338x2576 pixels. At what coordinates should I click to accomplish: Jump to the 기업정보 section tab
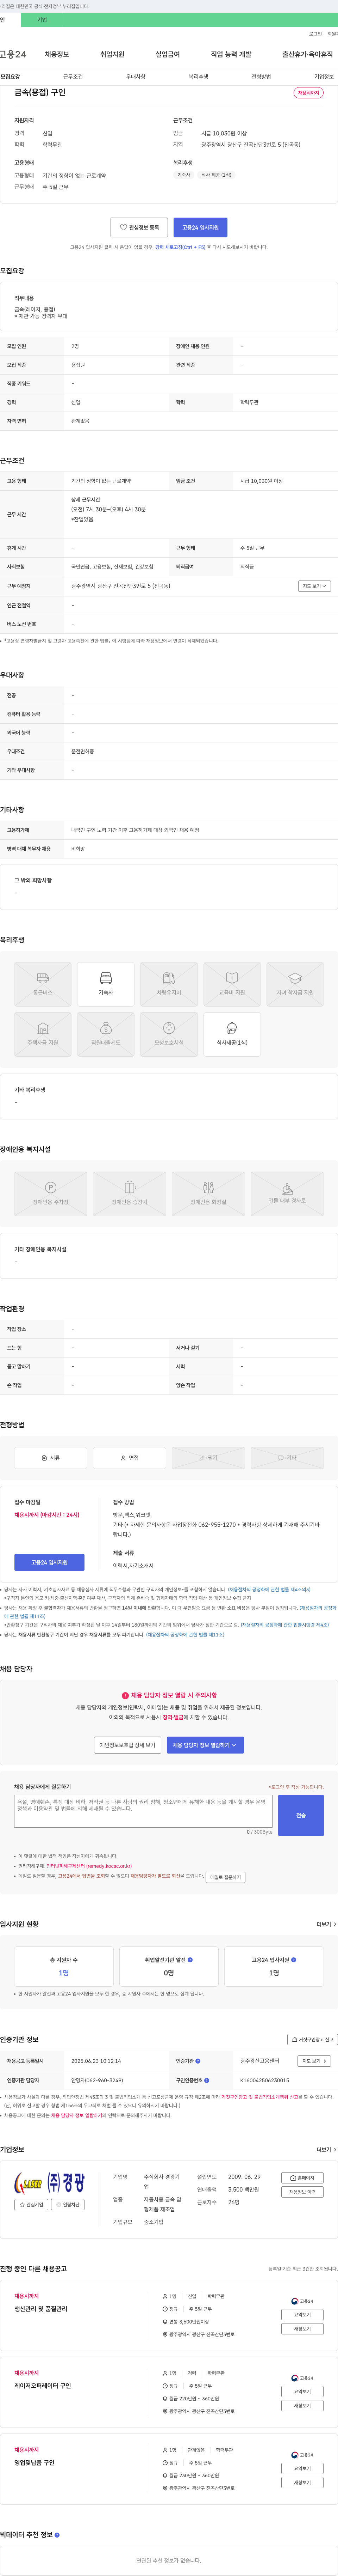pos(324,77)
